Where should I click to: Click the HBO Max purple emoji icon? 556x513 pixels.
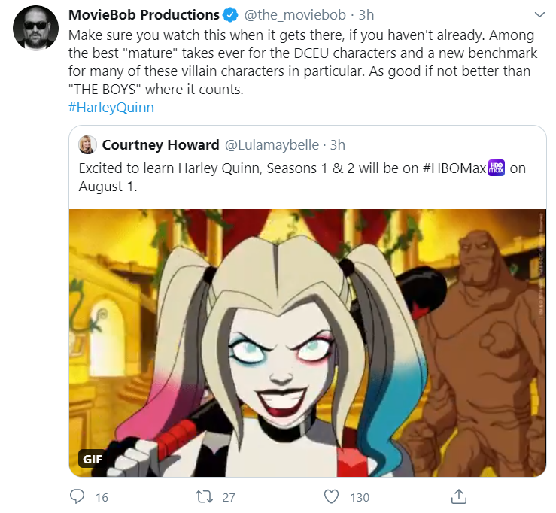point(497,168)
